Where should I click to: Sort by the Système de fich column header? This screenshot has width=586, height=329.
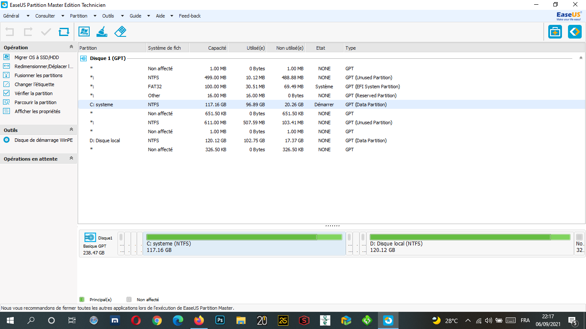click(168, 48)
